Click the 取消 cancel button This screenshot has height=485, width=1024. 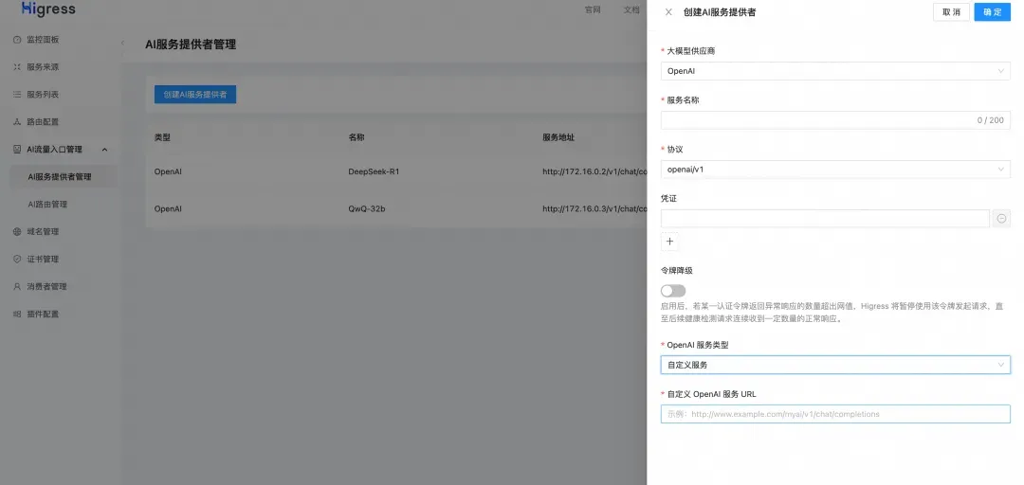pyautogui.click(x=952, y=11)
